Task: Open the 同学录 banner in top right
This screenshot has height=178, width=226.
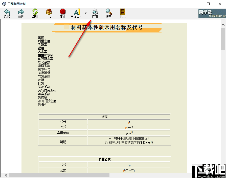Action: (212, 13)
